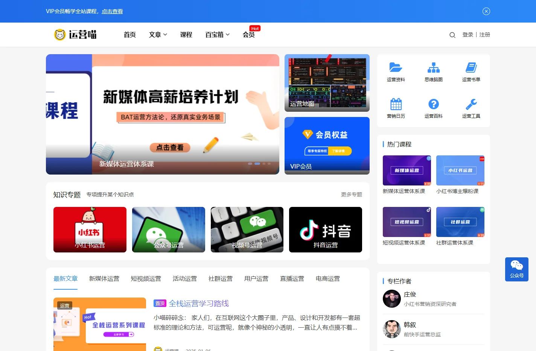
Task: Switch to 活动运营 tab
Action: tap(185, 279)
